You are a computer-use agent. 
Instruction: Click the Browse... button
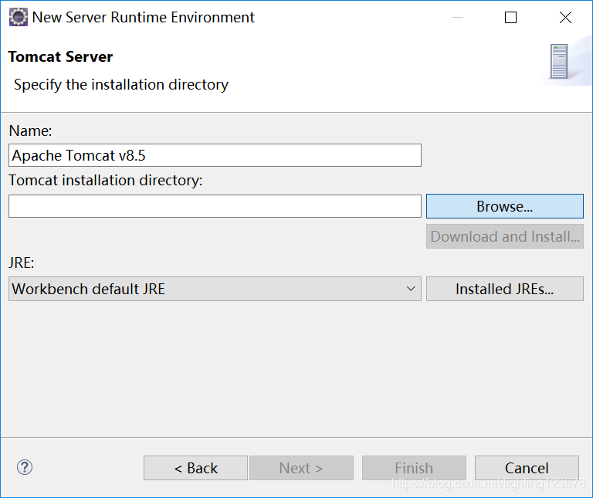tap(504, 206)
